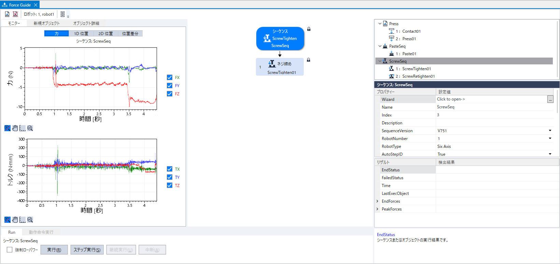The image size is (560, 264).
Task: Click the Wizard ellipsis open button
Action: [x=550, y=99]
